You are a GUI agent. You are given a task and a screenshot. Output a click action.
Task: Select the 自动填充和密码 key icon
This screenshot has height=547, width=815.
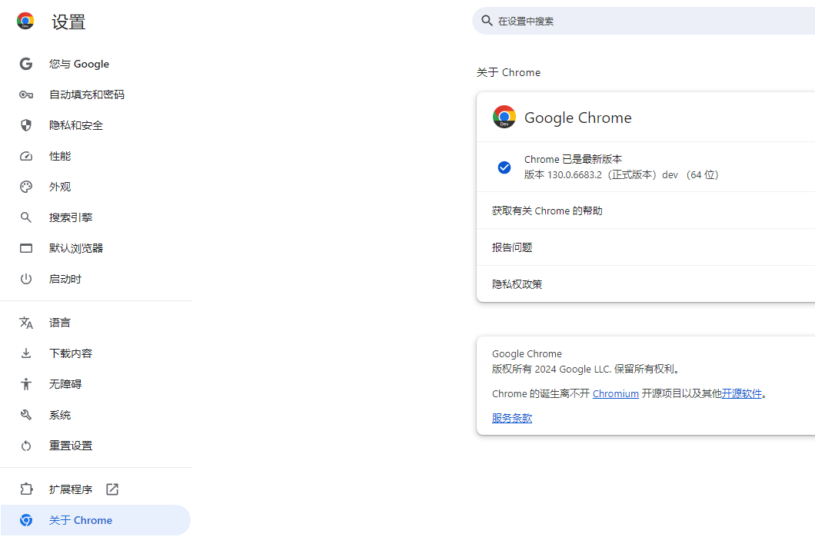(x=25, y=94)
